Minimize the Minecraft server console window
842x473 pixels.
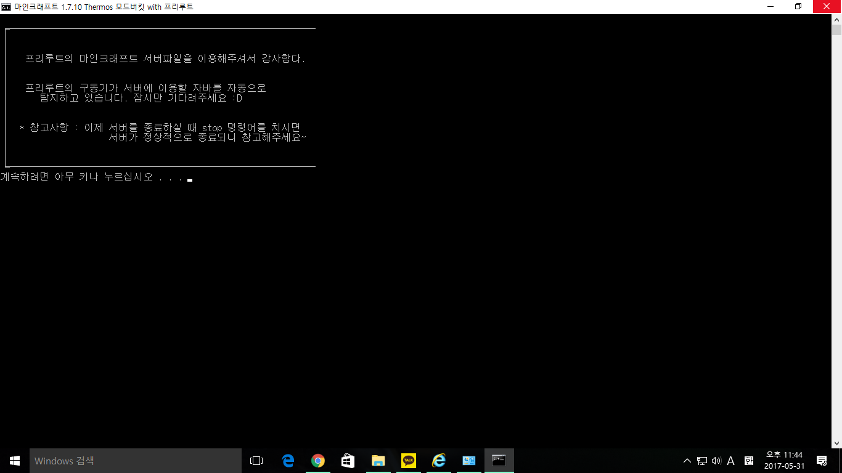[x=770, y=7]
